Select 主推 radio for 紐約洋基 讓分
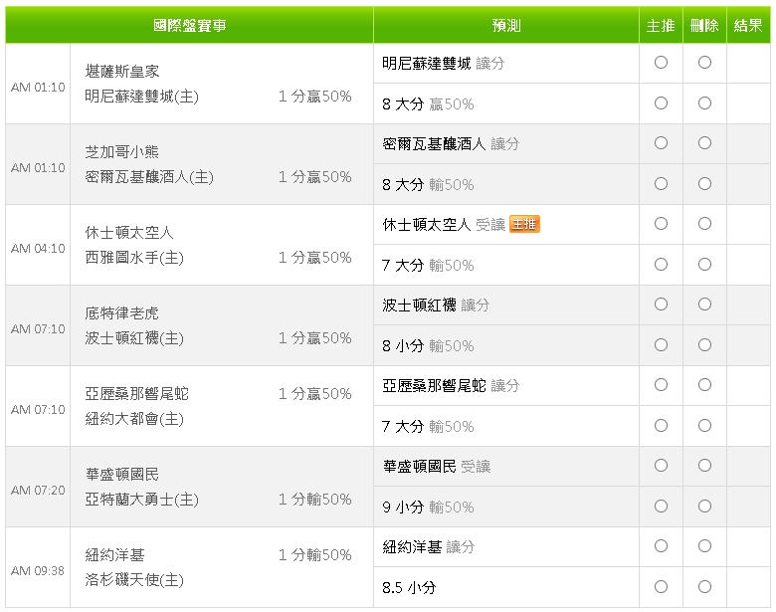Image resolution: width=776 pixels, height=612 pixels. click(661, 546)
